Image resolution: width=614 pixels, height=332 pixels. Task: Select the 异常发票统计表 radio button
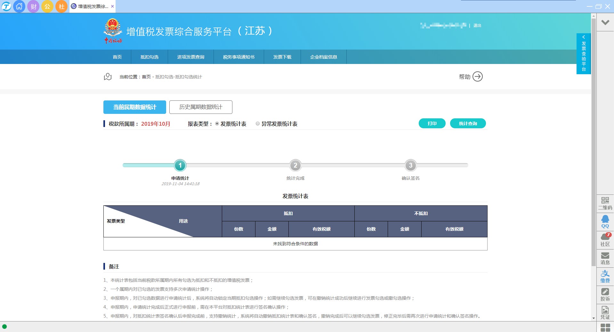tap(258, 124)
